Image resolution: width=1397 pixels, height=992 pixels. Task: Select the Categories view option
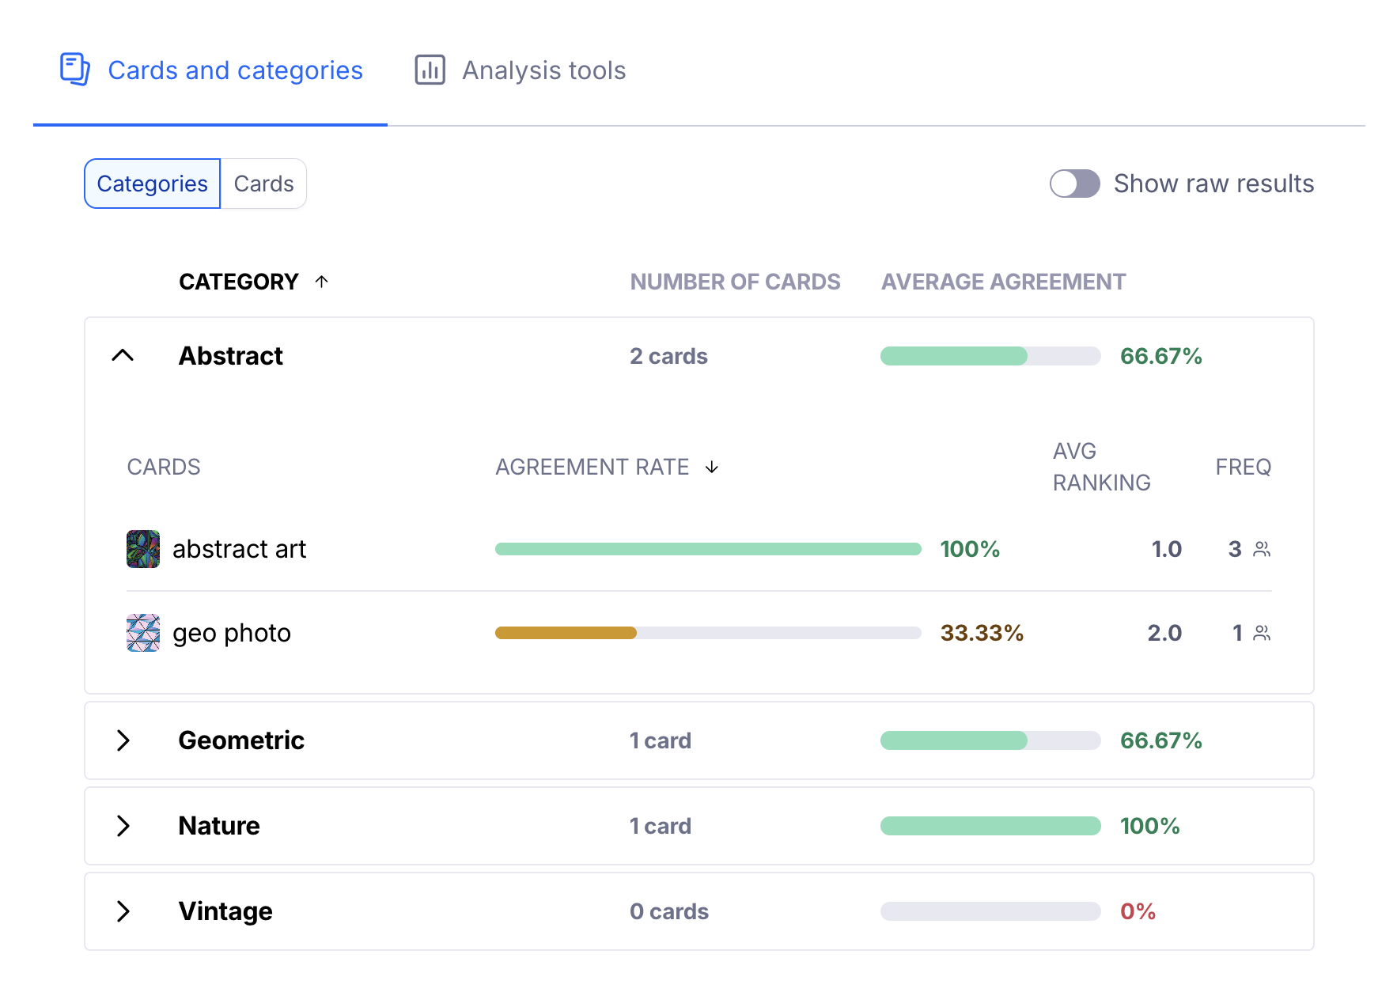(x=153, y=184)
